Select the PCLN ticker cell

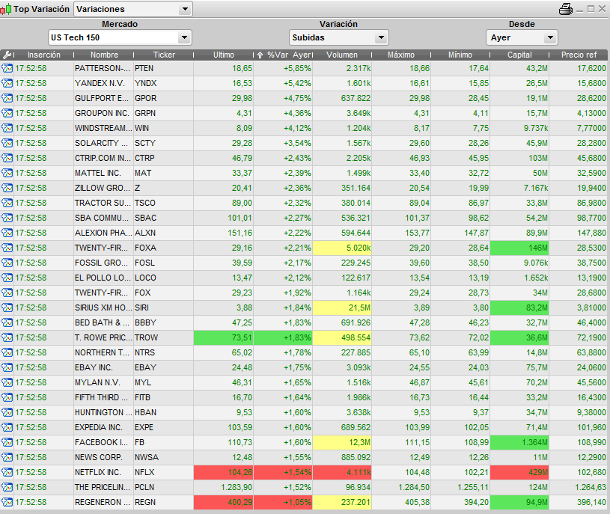click(163, 488)
